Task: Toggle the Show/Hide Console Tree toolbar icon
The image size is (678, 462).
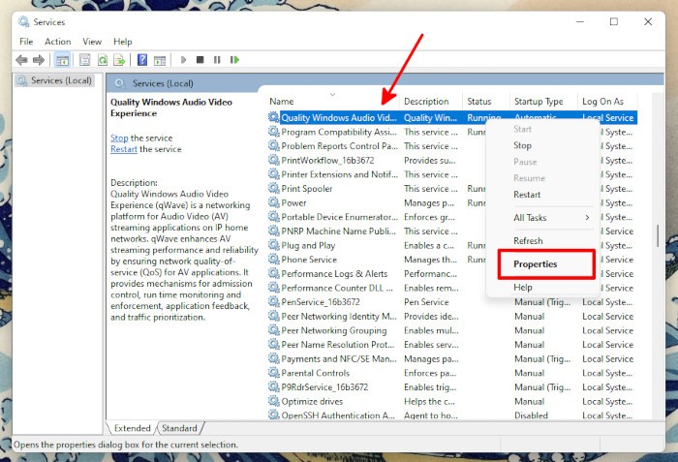Action: coord(63,60)
